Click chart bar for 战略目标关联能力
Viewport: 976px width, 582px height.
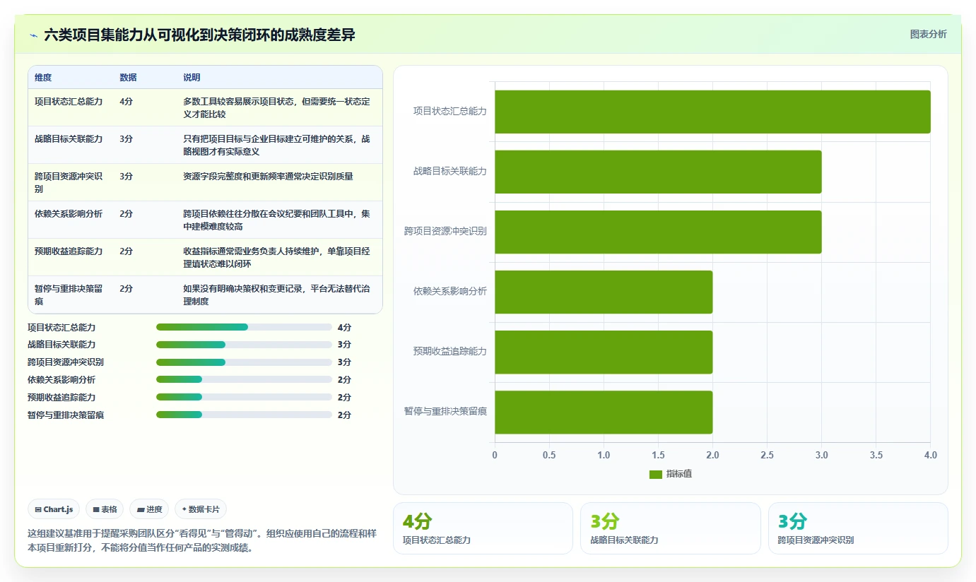(x=658, y=172)
